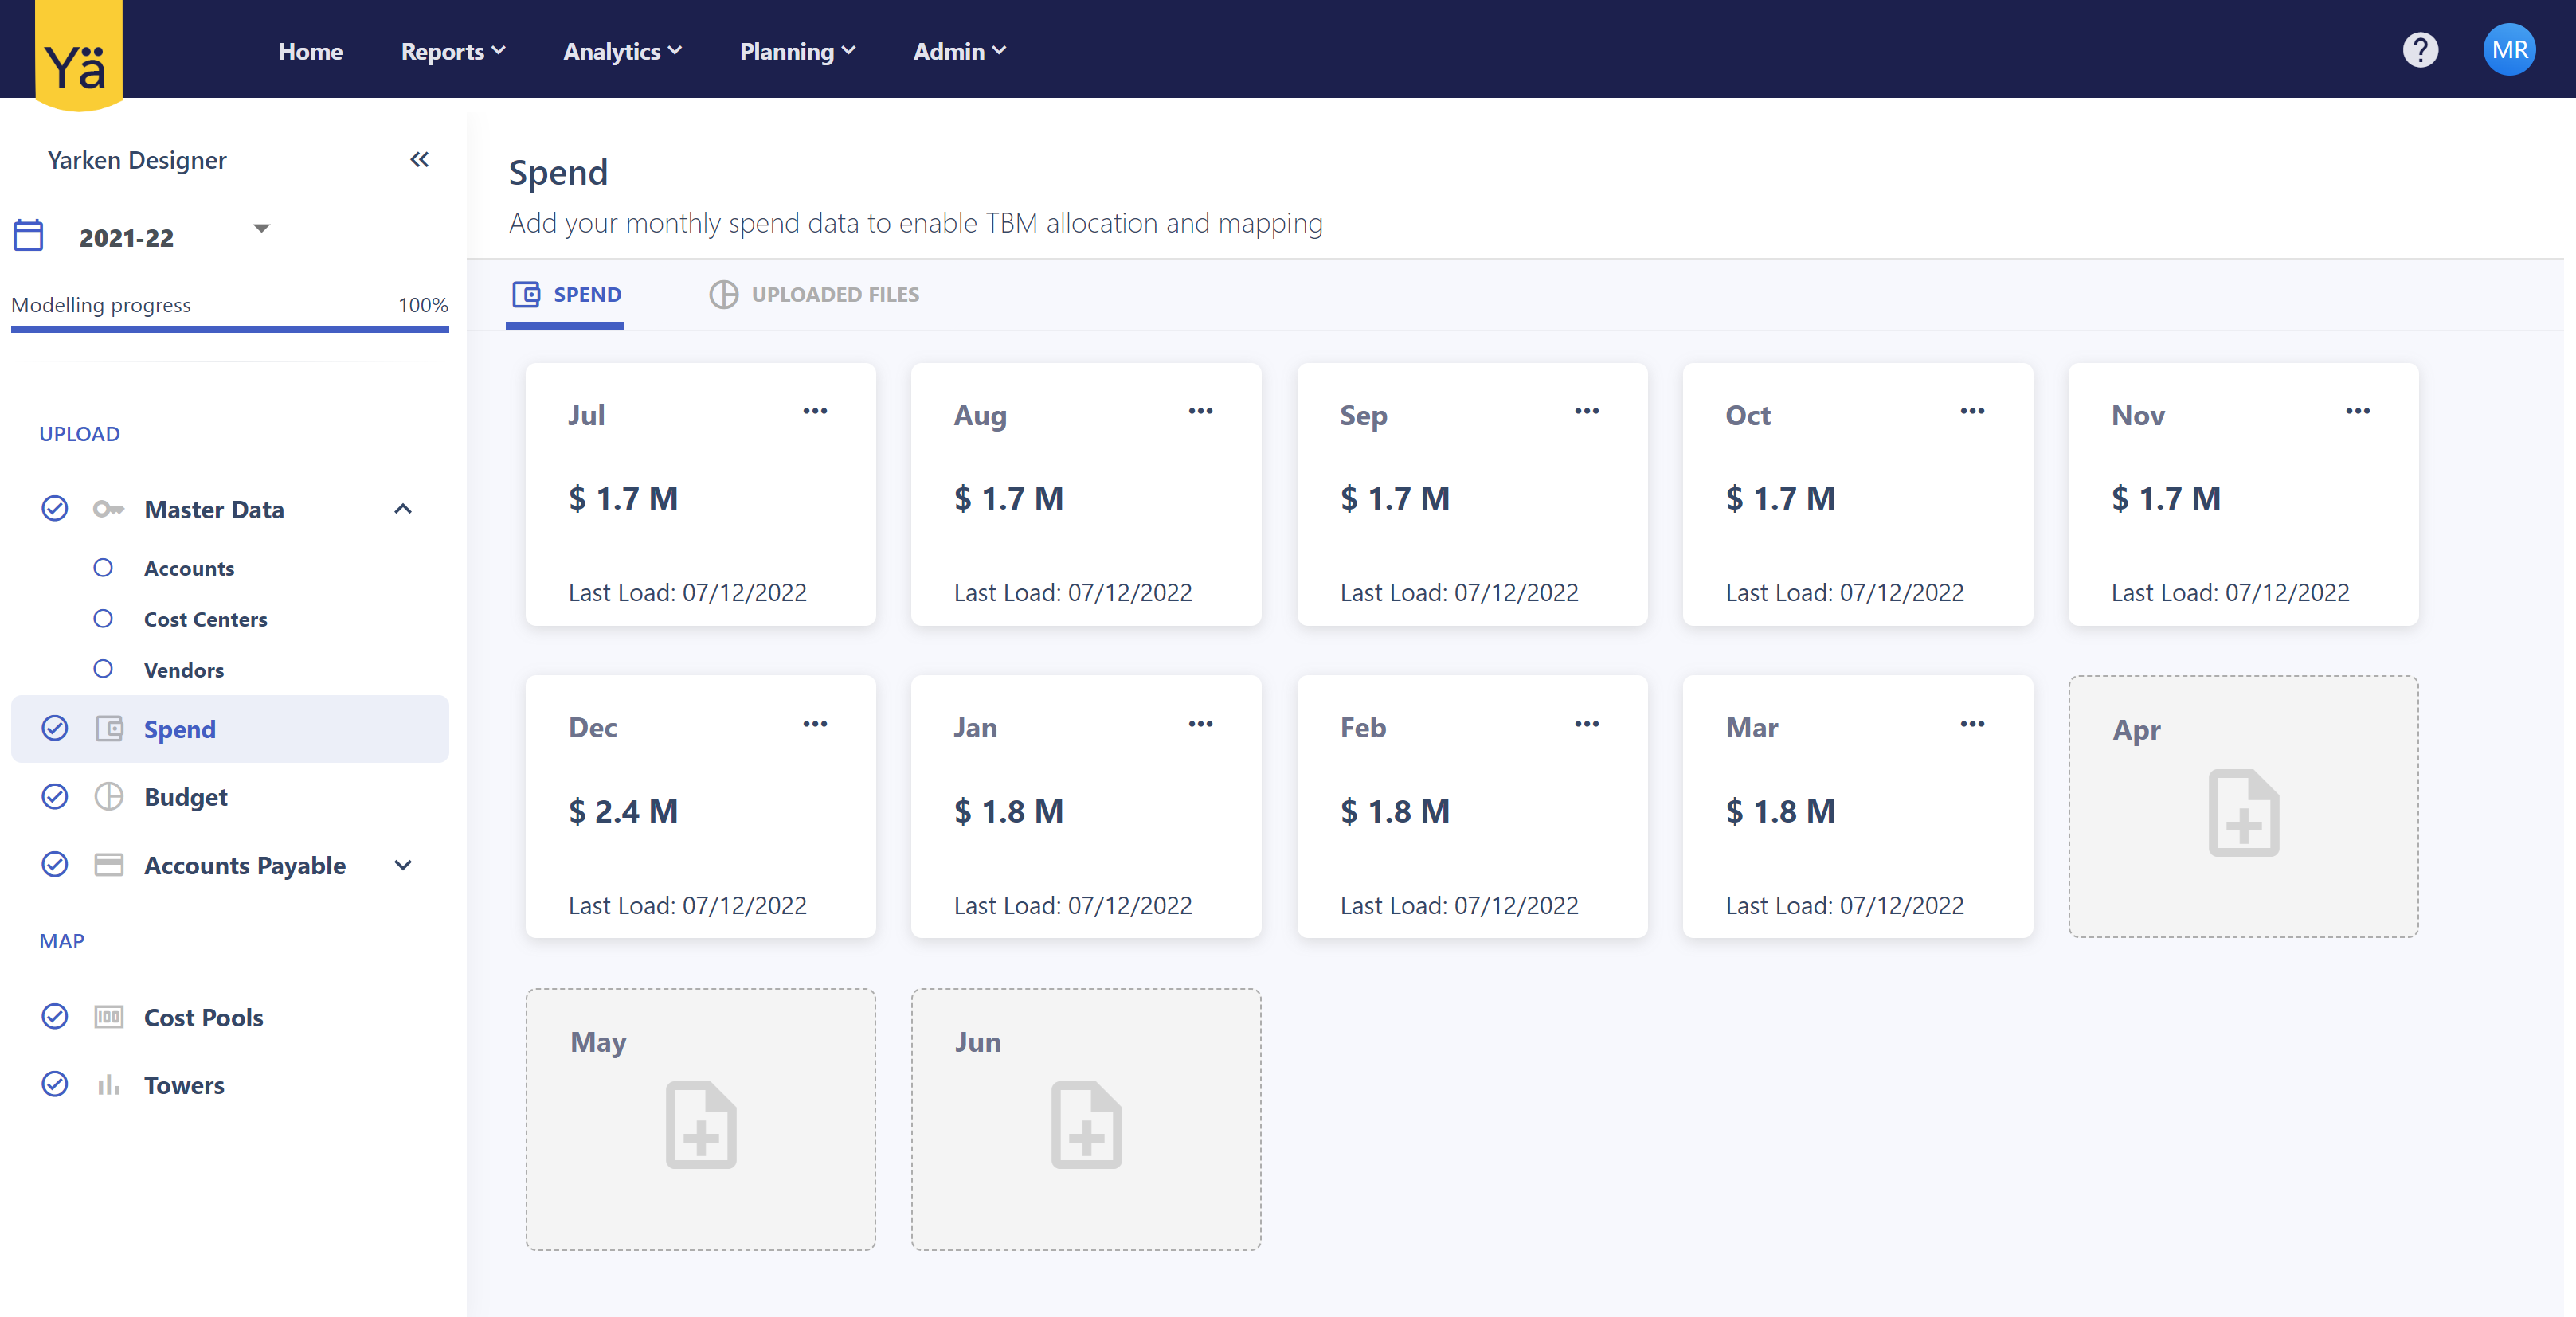Click the Jun upload file icon
Screen dimensions: 2576x1317
(x=1086, y=1125)
